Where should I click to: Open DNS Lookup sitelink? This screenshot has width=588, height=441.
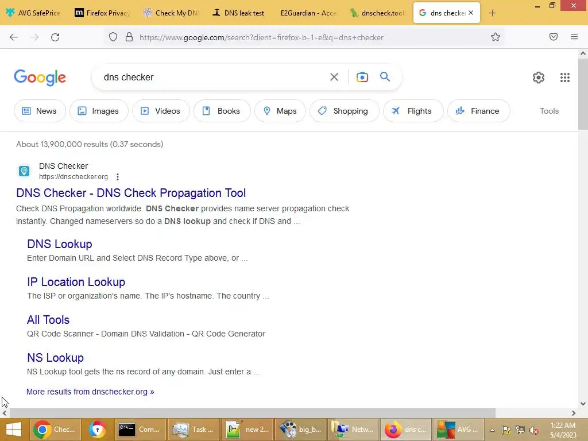pos(60,244)
